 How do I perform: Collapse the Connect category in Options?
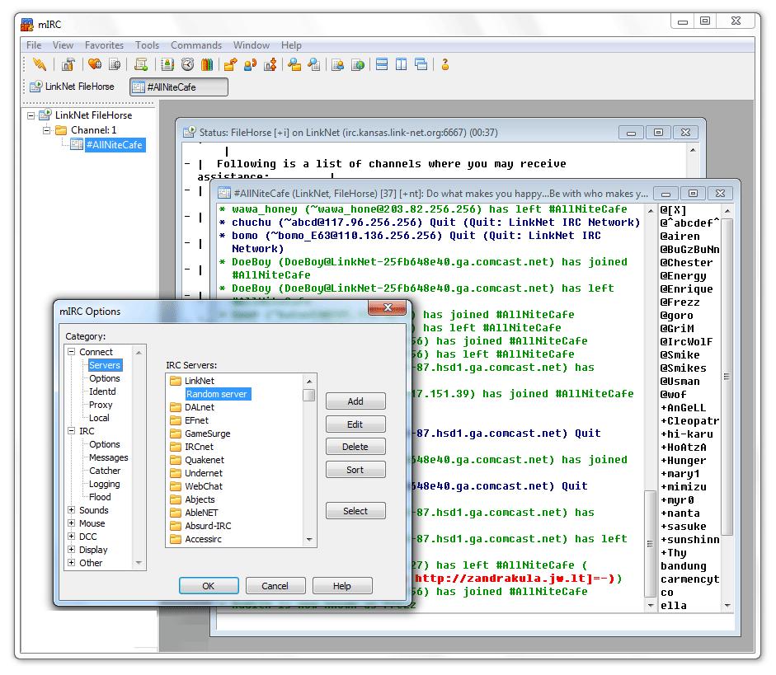click(x=71, y=352)
